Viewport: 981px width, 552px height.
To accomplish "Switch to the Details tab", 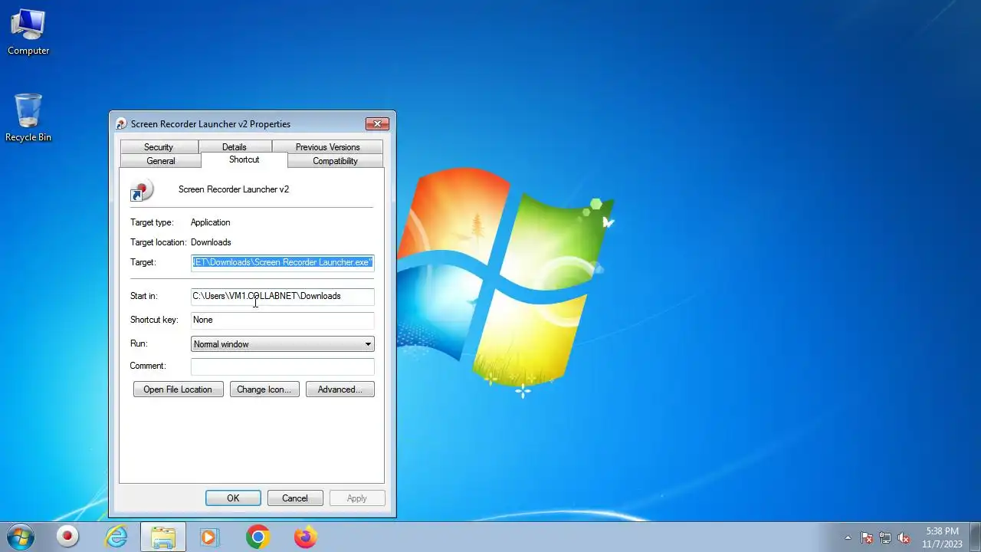I will coord(235,147).
